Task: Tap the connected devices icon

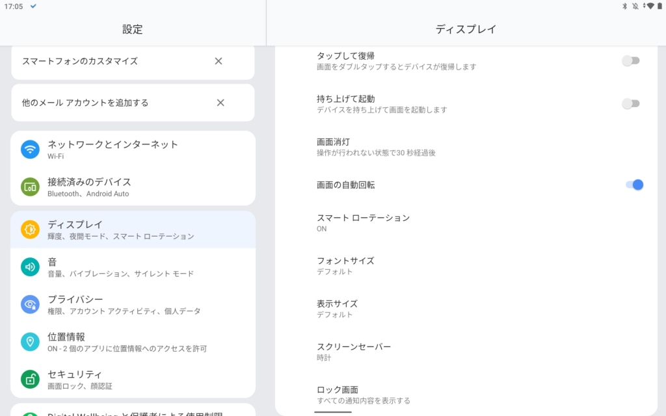Action: point(30,187)
